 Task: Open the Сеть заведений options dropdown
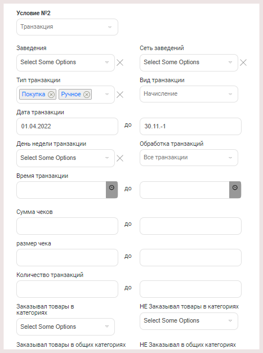(189, 62)
